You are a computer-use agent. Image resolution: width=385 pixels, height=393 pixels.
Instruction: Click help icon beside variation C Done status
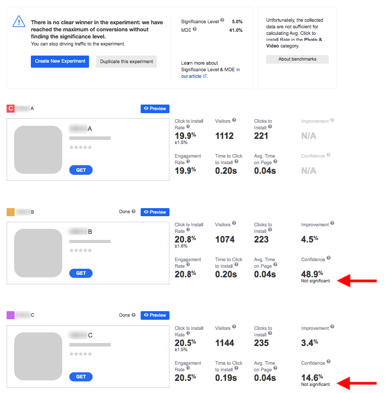(134, 315)
